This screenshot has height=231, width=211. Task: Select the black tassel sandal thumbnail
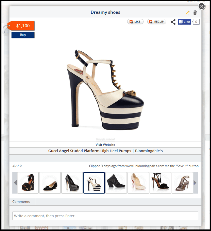pyautogui.click(x=160, y=183)
